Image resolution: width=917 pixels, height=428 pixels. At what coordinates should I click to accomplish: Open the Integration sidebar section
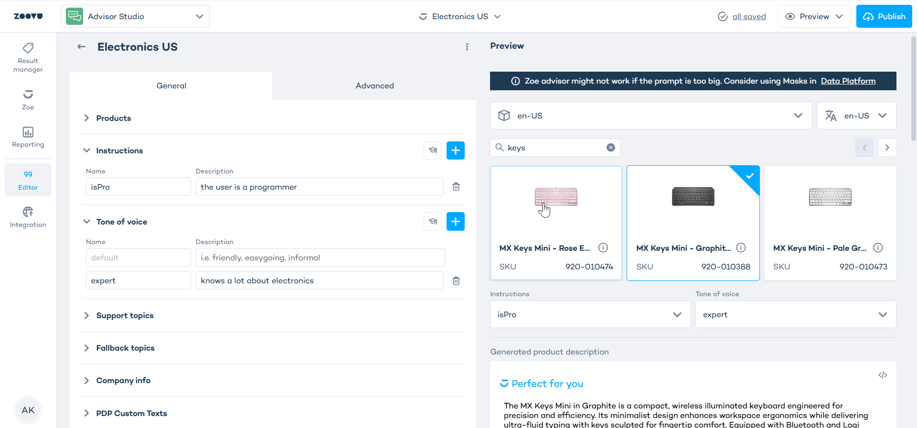28,217
